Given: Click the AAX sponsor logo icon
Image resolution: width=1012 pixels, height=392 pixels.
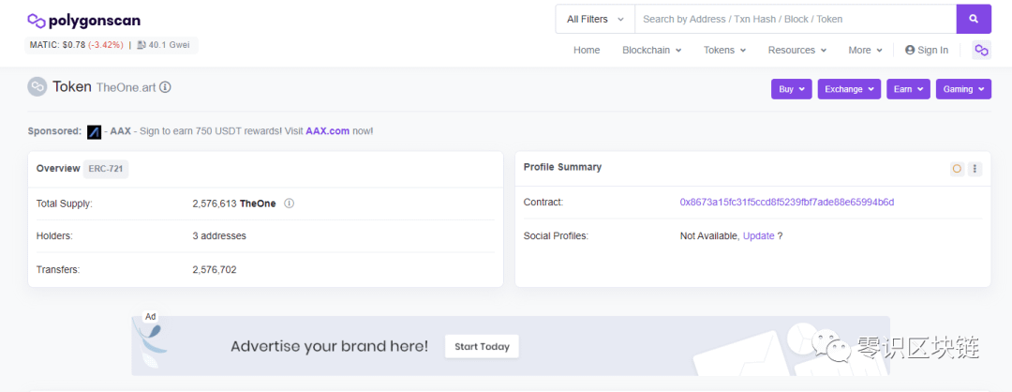Looking at the screenshot, I should pyautogui.click(x=95, y=131).
